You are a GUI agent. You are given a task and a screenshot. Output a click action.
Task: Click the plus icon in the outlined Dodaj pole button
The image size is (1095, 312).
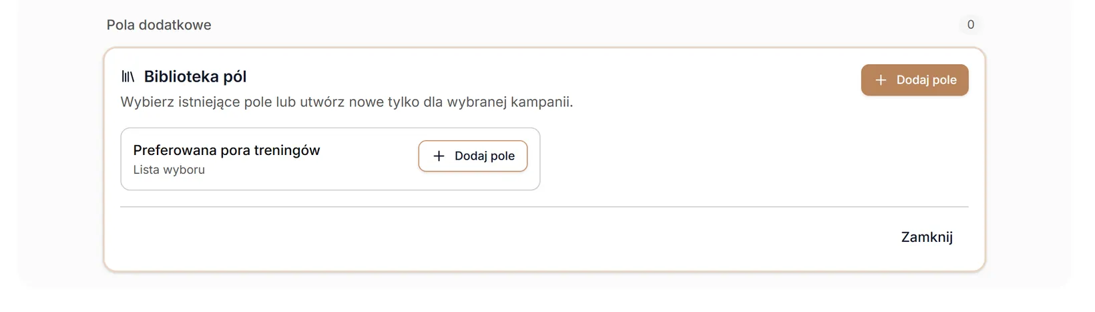(x=439, y=156)
